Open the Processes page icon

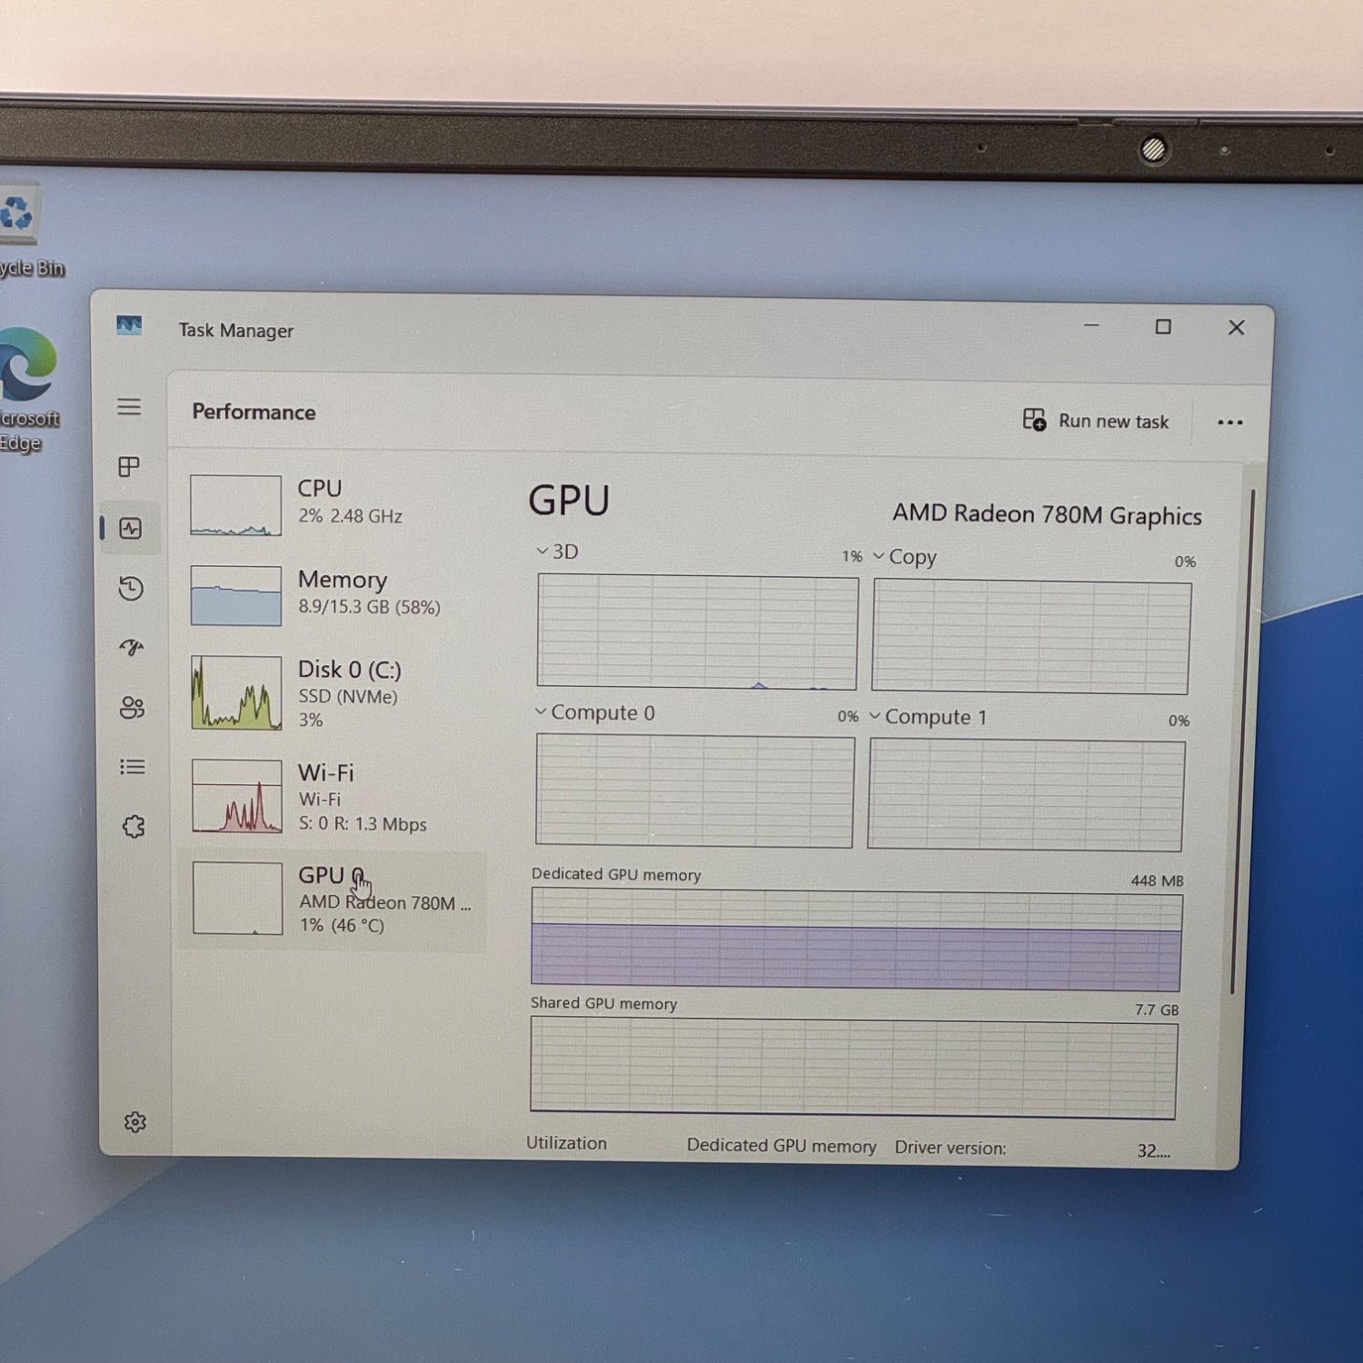click(129, 467)
